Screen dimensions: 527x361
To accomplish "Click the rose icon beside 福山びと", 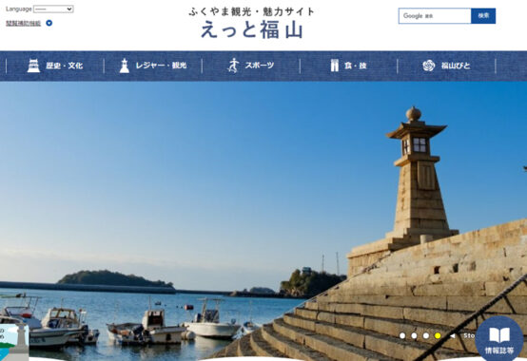I will tap(428, 66).
